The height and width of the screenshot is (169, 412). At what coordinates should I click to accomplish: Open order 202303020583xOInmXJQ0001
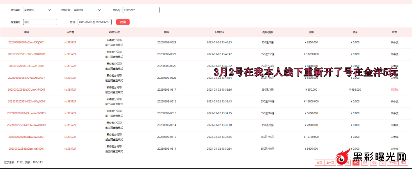pyautogui.click(x=26, y=42)
